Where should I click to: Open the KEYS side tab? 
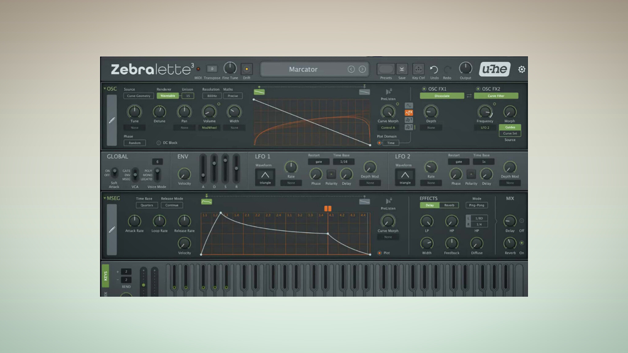105,276
